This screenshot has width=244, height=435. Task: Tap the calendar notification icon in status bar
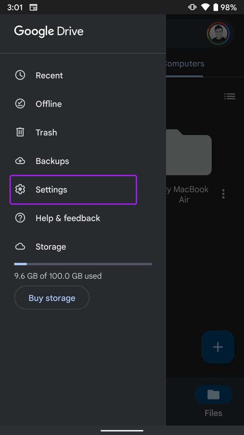pos(33,7)
